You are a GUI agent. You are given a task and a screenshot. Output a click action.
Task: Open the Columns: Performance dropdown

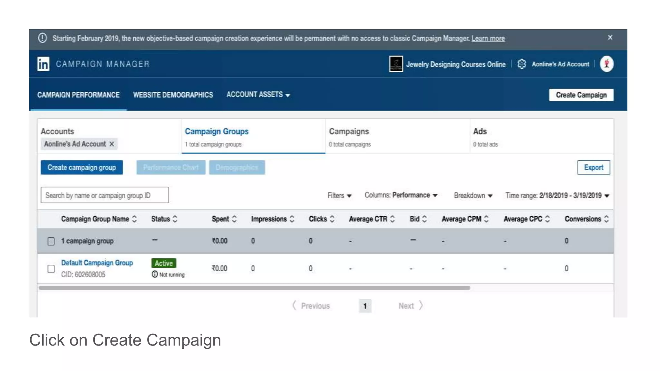401,195
